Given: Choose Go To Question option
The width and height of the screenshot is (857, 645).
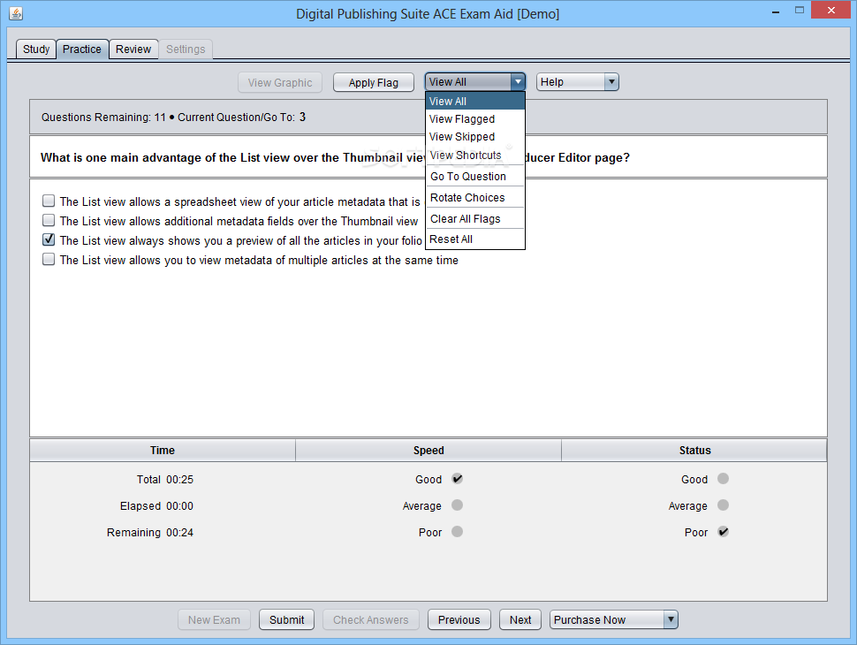Looking at the screenshot, I should point(475,177).
